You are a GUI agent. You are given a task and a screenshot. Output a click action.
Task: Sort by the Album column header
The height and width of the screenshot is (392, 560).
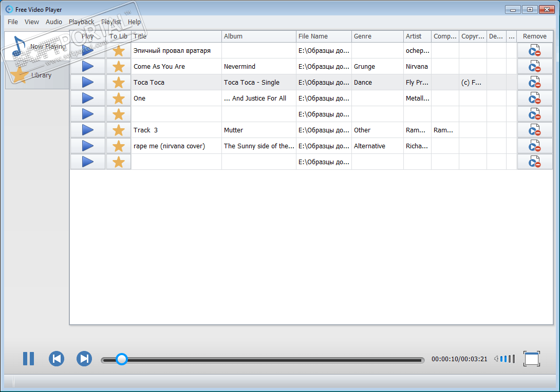(259, 36)
